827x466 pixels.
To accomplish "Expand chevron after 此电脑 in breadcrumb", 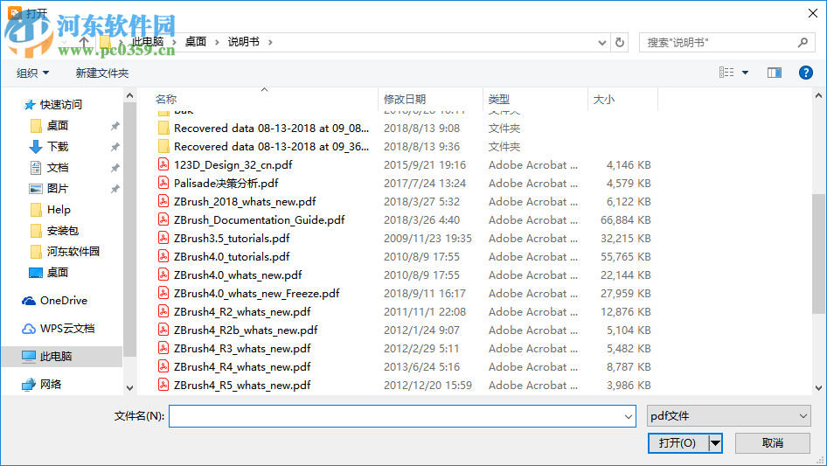I will tap(174, 42).
